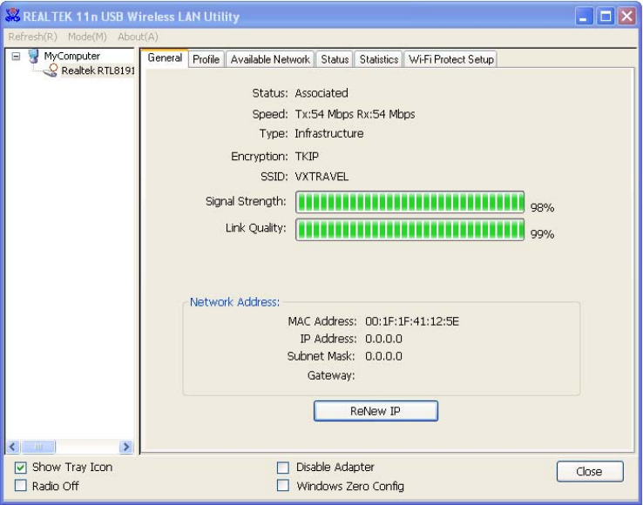Click the Link Quality progress bar
The height and width of the screenshot is (505, 643).
(x=410, y=230)
